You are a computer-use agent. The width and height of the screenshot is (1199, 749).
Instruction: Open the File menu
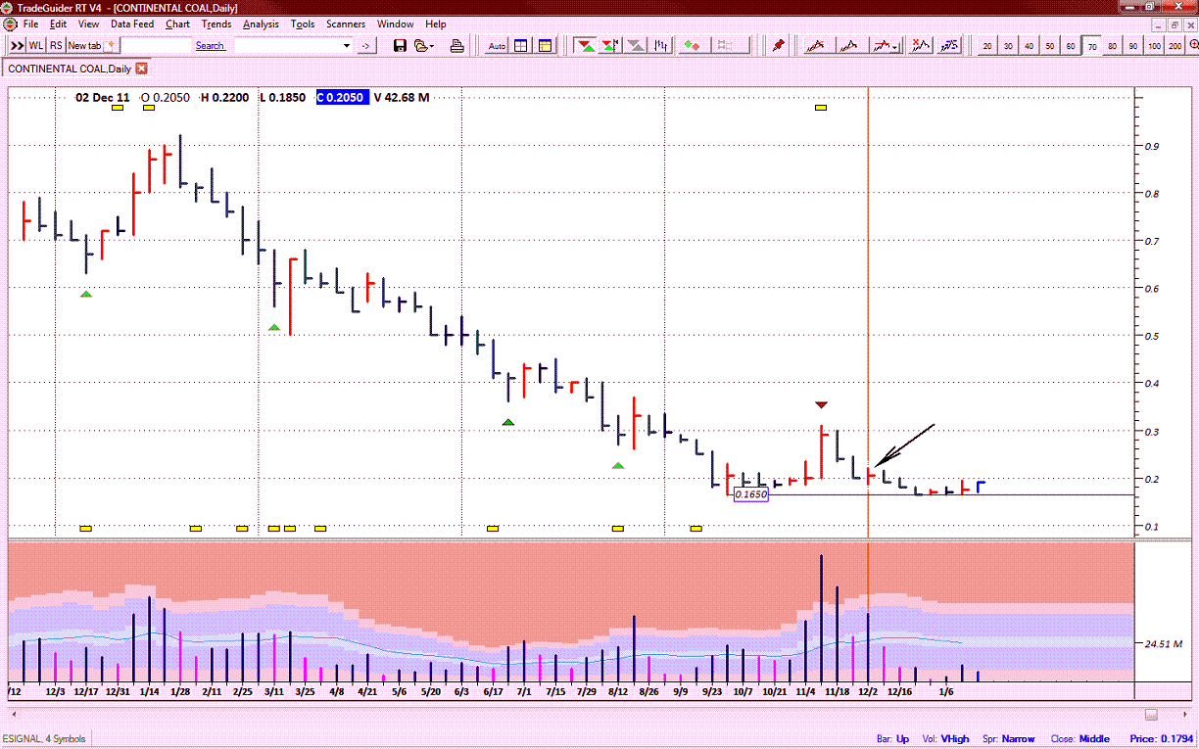coord(31,23)
